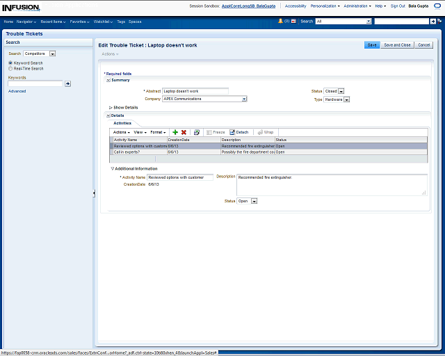Open the ticket Status dropdown
Image resolution: width=445 pixels, height=356 pixels.
[x=342, y=91]
